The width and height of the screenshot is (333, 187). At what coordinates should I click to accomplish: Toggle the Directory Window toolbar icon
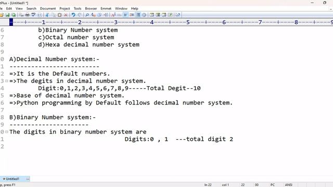click(158, 15)
